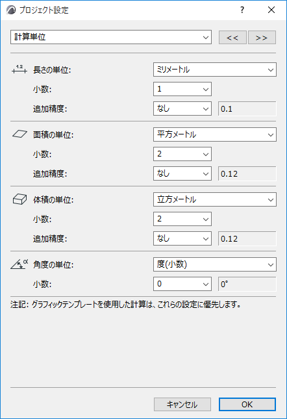Open the length 小数 dropdown showing 1
The width and height of the screenshot is (287, 419).
pos(182,89)
